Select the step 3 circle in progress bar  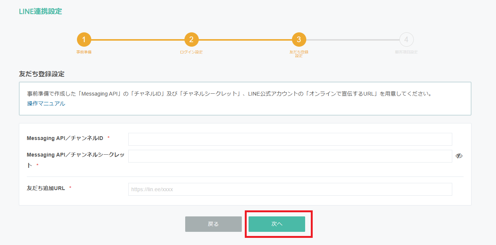click(x=299, y=40)
